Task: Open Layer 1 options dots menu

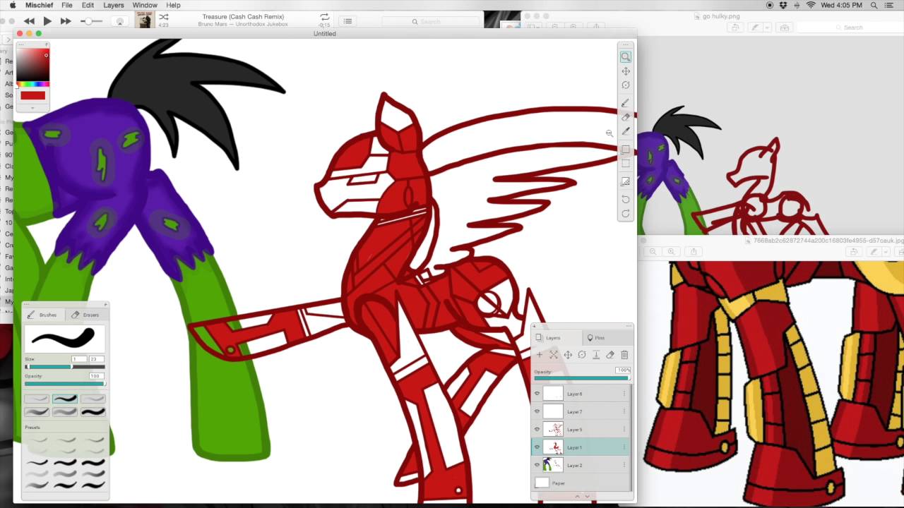Action: 624,447
